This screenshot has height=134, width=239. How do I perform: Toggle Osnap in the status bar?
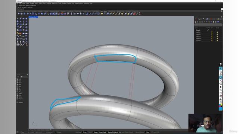coord(96,132)
